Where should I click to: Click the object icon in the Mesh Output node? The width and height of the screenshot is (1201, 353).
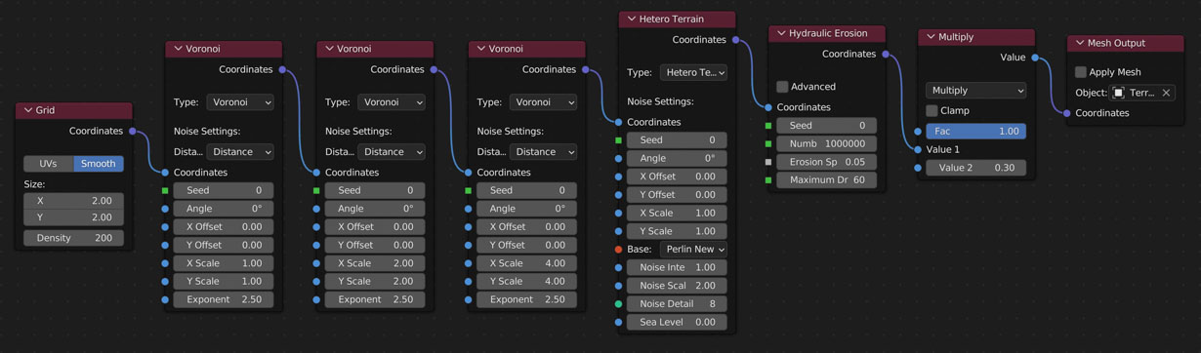coord(1119,93)
